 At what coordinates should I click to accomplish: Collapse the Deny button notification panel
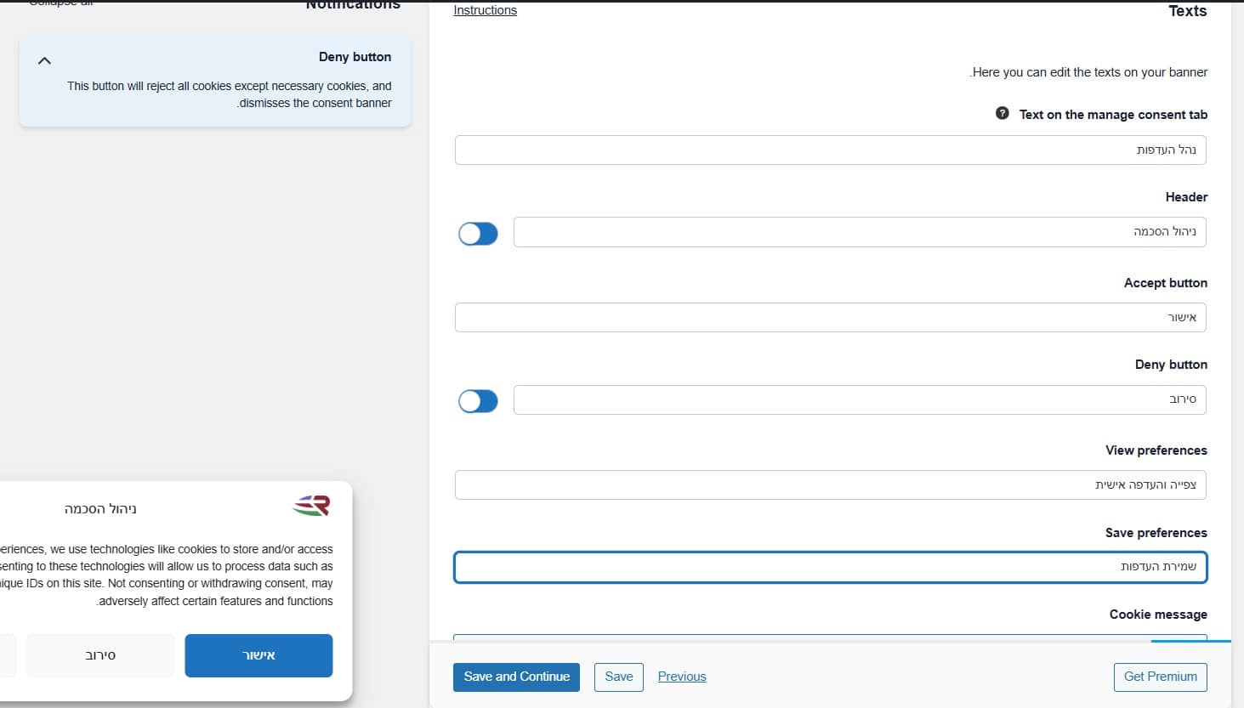pos(45,60)
